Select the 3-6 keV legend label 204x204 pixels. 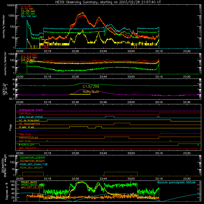(26, 6)
